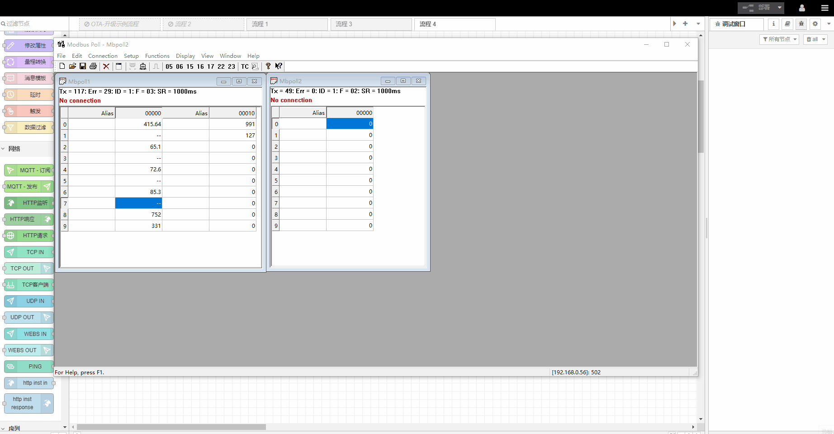Screen dimensions: 834x434
Task: Open the Setup menu in Modbus Poll
Action: (131, 56)
